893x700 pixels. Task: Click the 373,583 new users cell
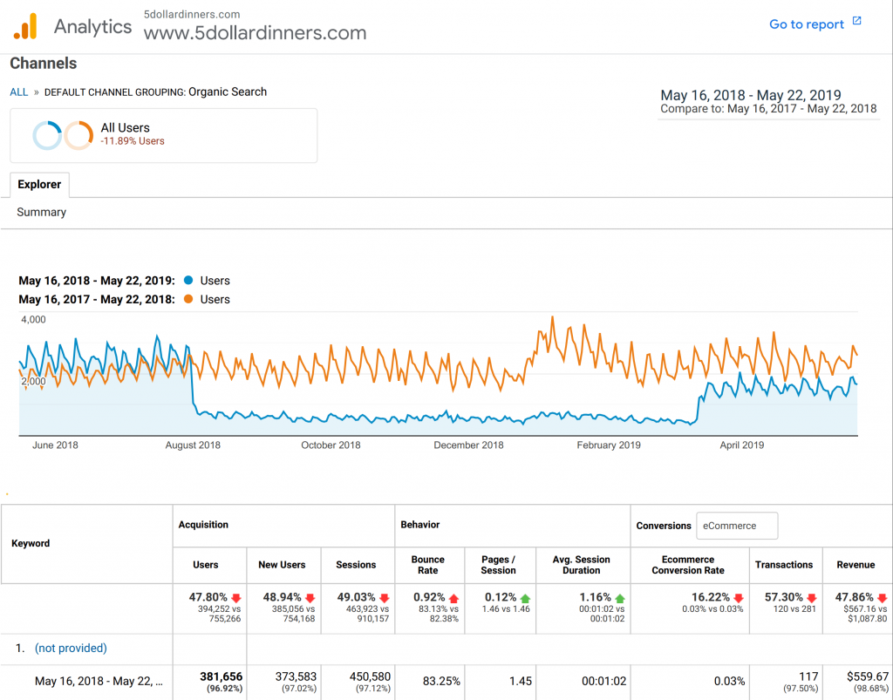point(296,681)
